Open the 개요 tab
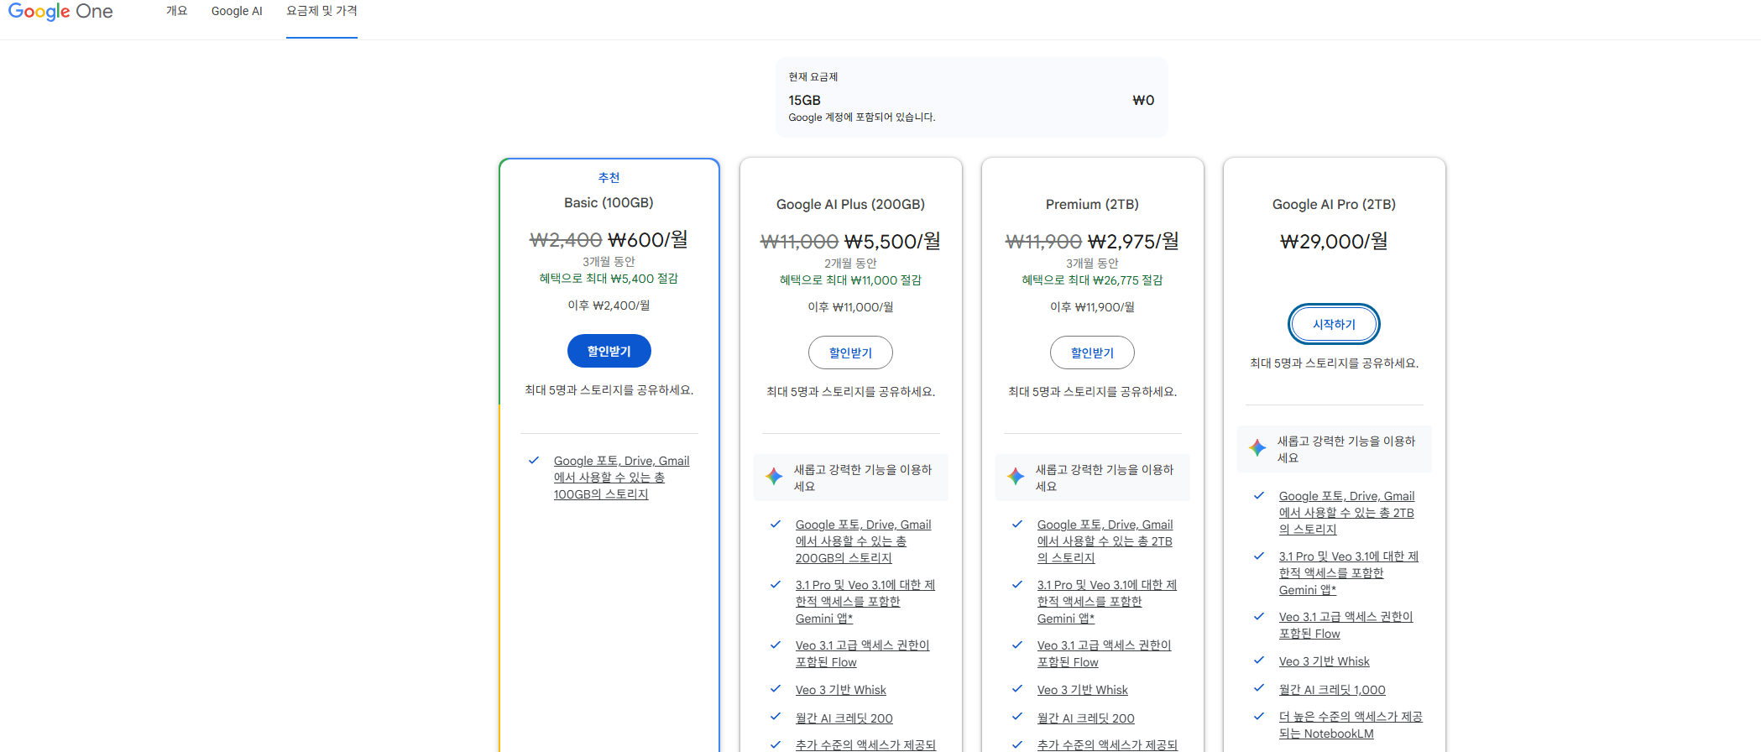The image size is (1761, 752). coord(176,11)
